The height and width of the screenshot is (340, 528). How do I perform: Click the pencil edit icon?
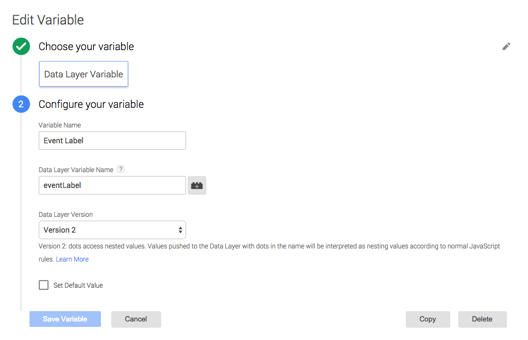point(506,46)
